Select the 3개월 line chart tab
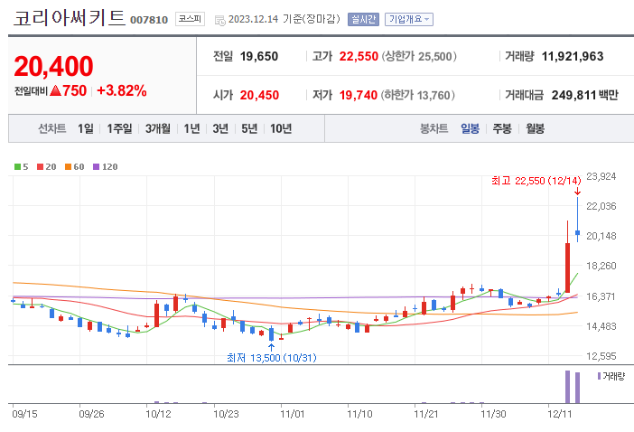 158,128
